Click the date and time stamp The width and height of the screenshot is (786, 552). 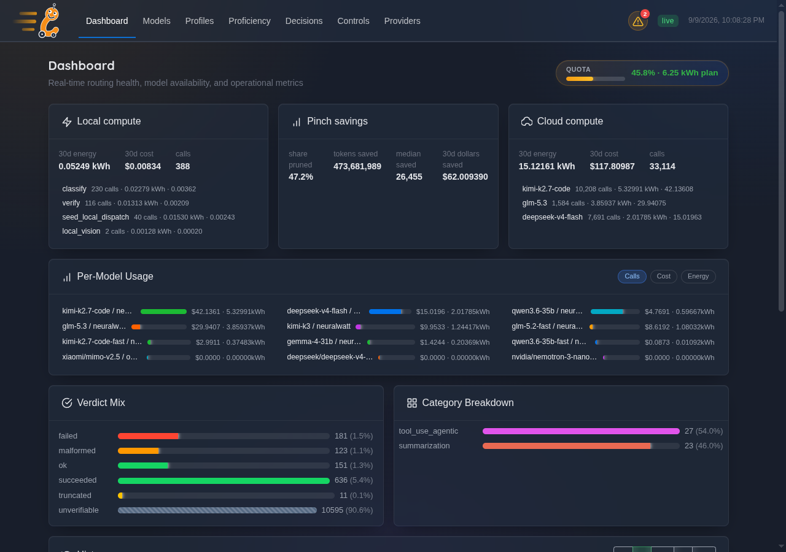(x=726, y=20)
